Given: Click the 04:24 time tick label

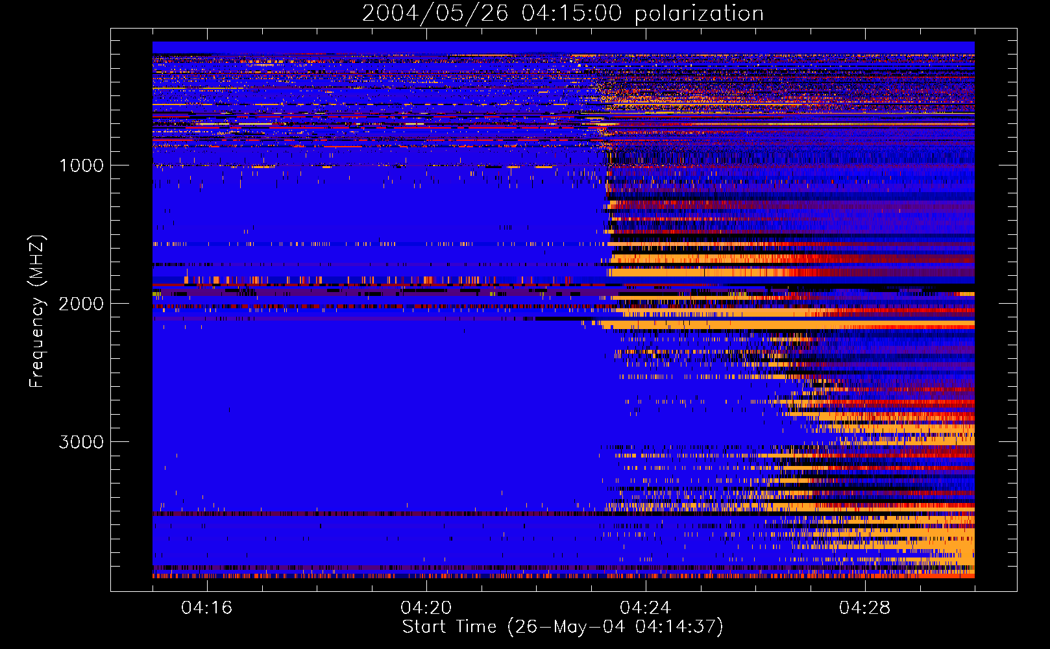Looking at the screenshot, I should click(x=645, y=607).
